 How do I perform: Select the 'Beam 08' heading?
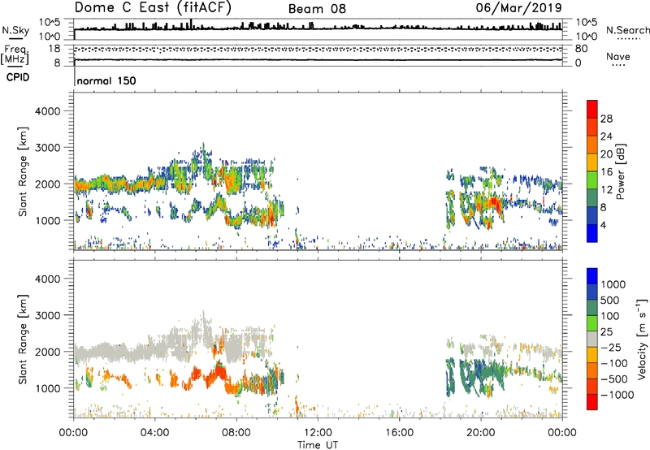pos(317,9)
